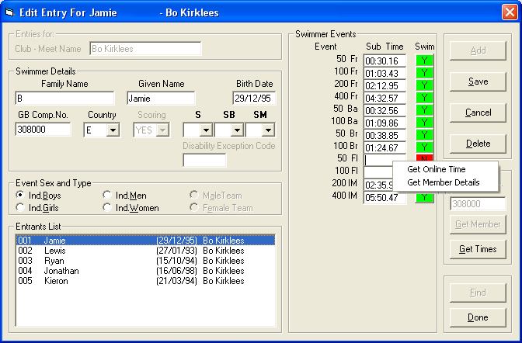Select the Ind.Men radio button
The height and width of the screenshot is (343, 522).
[107, 196]
